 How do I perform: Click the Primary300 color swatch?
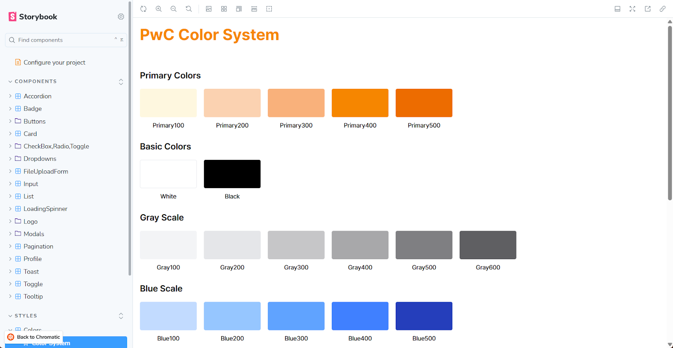coord(296,103)
